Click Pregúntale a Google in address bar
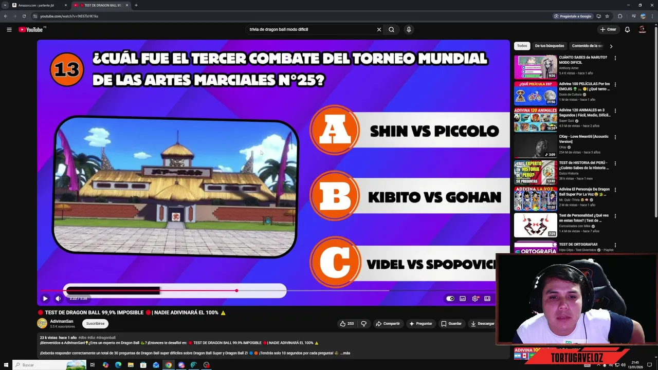Image resolution: width=658 pixels, height=370 pixels. point(573,16)
